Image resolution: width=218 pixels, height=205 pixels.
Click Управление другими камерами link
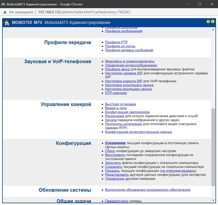pos(115,179)
